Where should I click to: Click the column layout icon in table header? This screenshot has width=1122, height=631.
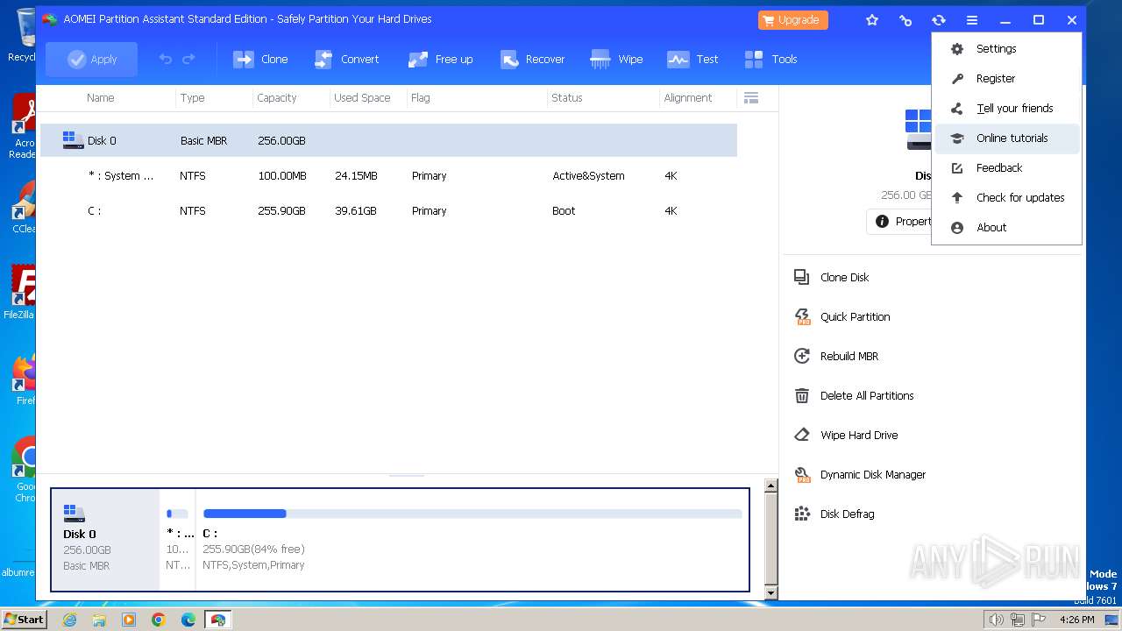tap(751, 98)
